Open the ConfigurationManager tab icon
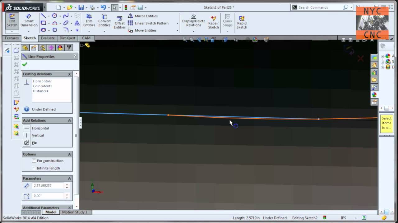Screen dimensions: 398x223 43,48
